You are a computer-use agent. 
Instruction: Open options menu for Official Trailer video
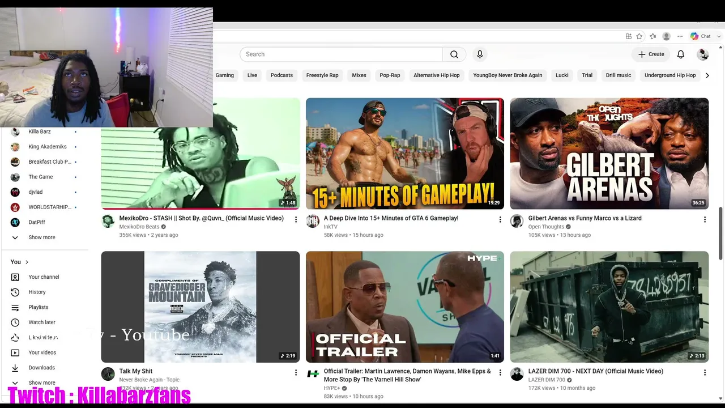pos(500,372)
